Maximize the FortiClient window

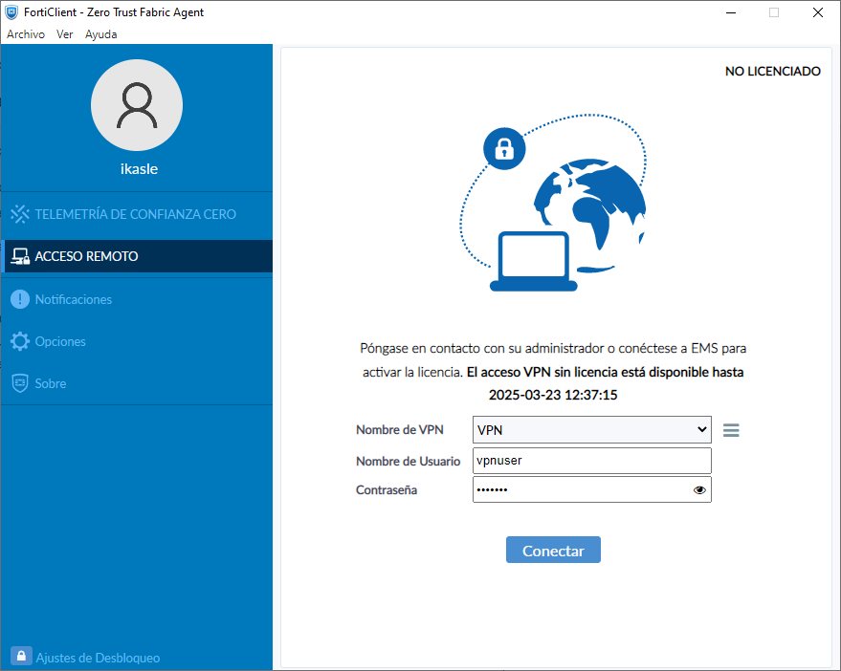click(x=773, y=12)
